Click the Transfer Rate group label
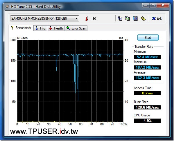This screenshot has width=174, height=141. (x=144, y=47)
